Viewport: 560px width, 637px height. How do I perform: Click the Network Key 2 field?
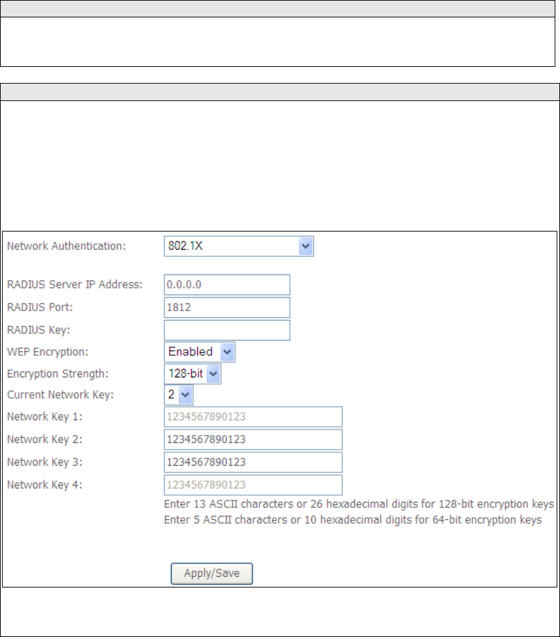coord(253,440)
